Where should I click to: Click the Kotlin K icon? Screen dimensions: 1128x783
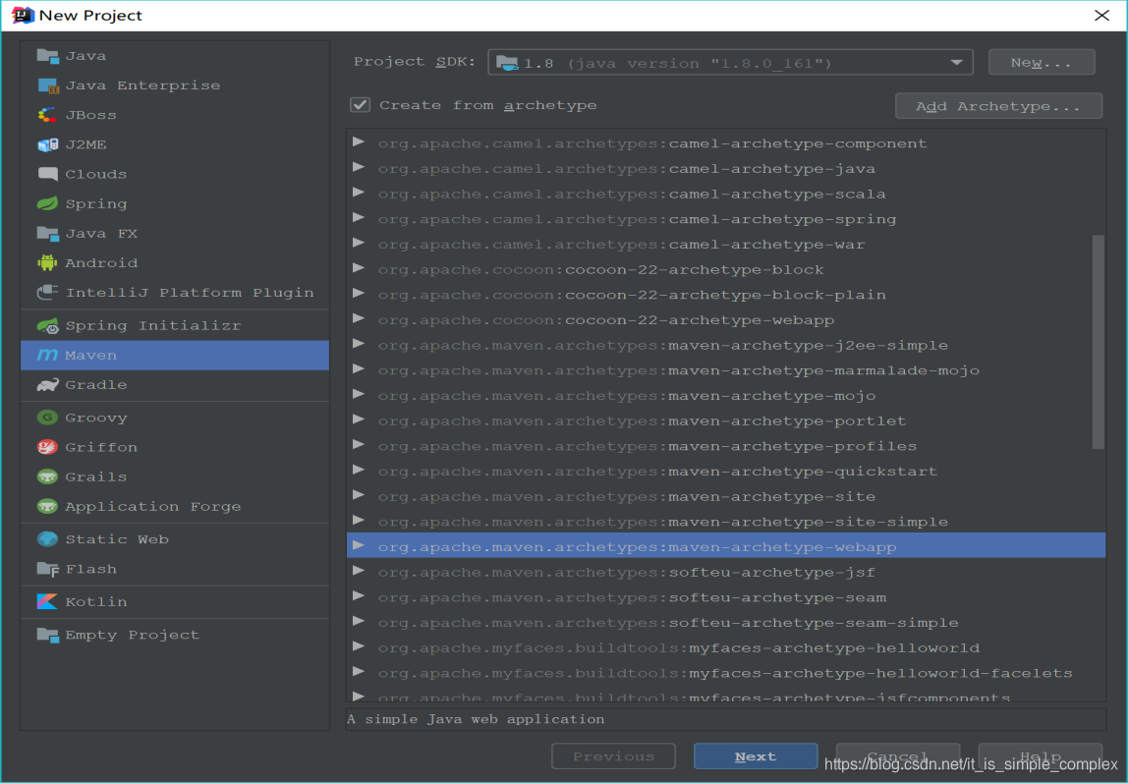(x=47, y=602)
